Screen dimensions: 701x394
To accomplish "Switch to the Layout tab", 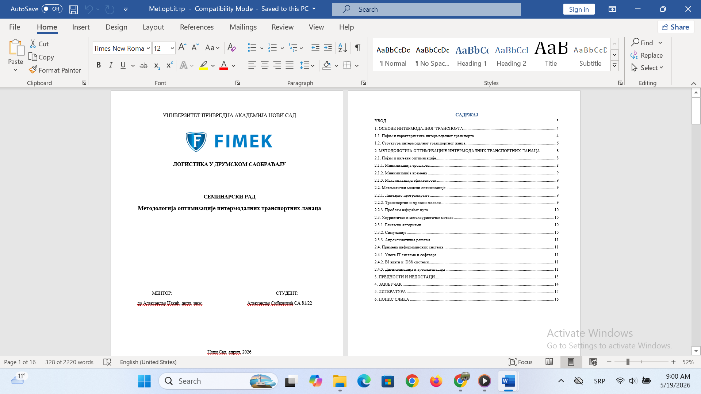I will click(x=153, y=27).
